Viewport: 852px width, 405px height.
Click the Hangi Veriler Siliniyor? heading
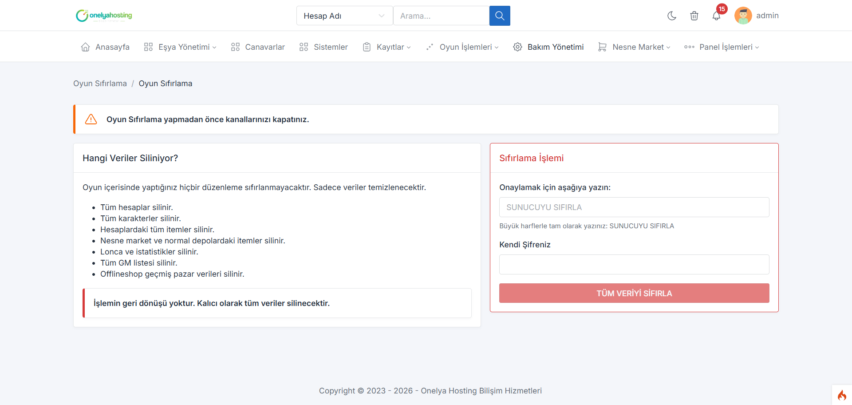[130, 158]
